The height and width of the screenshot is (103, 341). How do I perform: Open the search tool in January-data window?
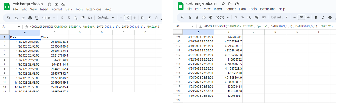pos(9,18)
